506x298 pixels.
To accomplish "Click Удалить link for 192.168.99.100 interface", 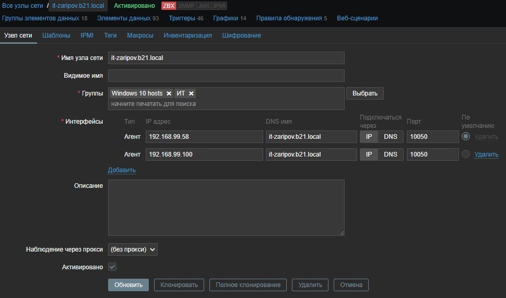I will click(x=486, y=154).
